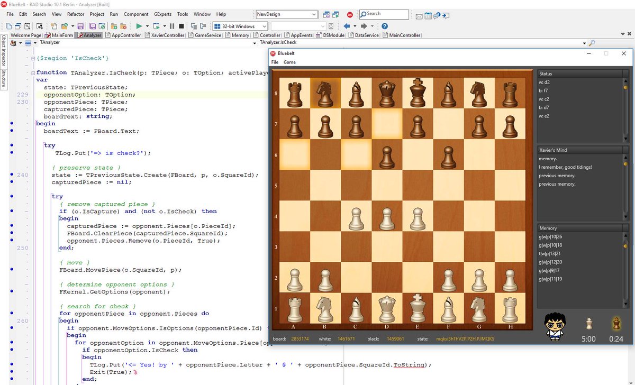
Task: Click the blue Help question mark icon
Action: (385, 26)
